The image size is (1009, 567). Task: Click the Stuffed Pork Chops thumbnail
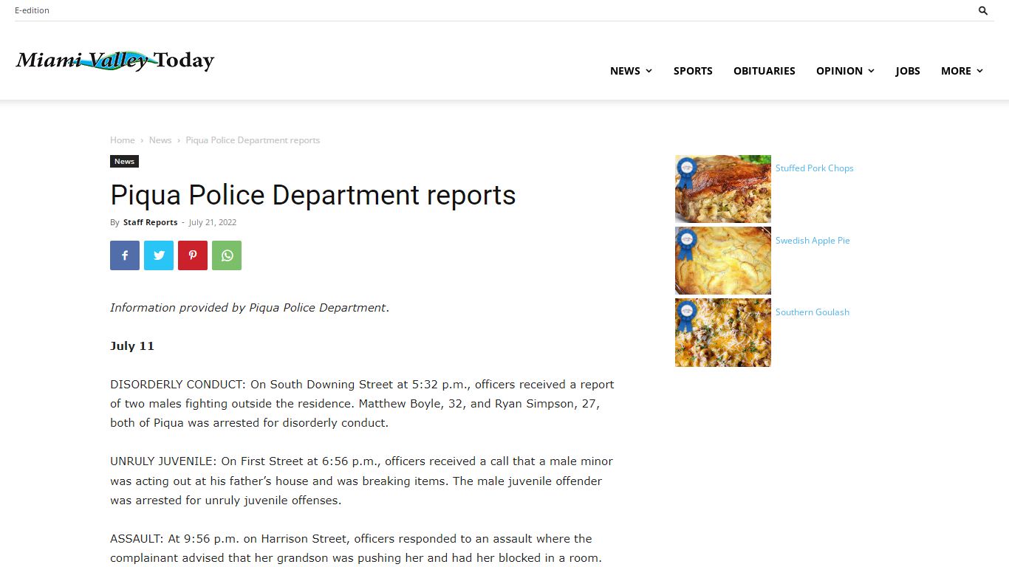click(x=723, y=189)
